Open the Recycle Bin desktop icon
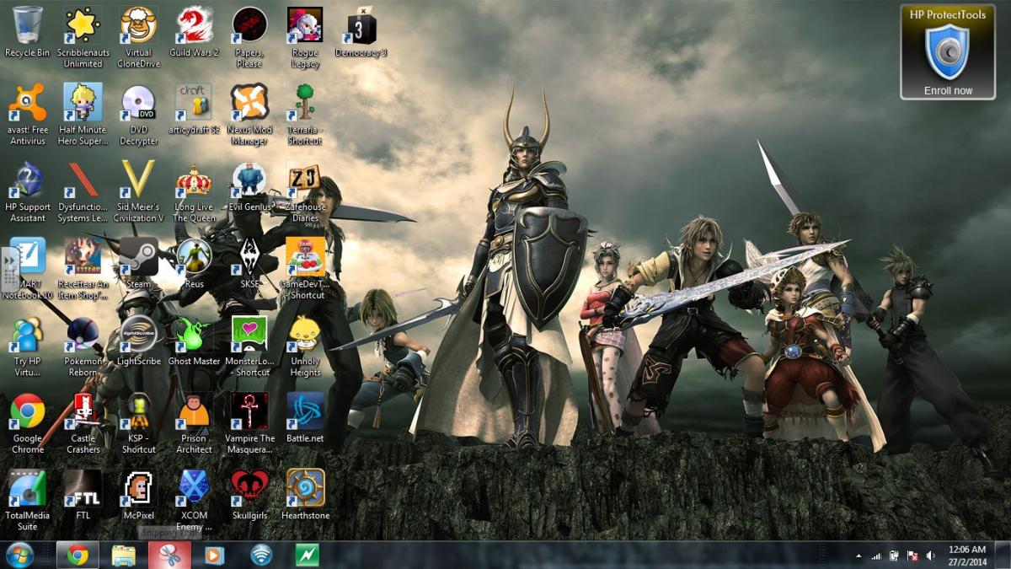 [x=27, y=32]
